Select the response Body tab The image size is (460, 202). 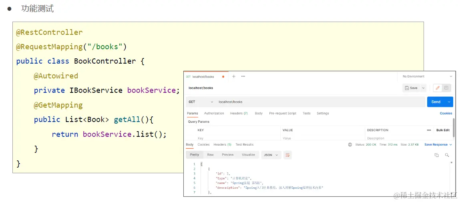point(189,144)
